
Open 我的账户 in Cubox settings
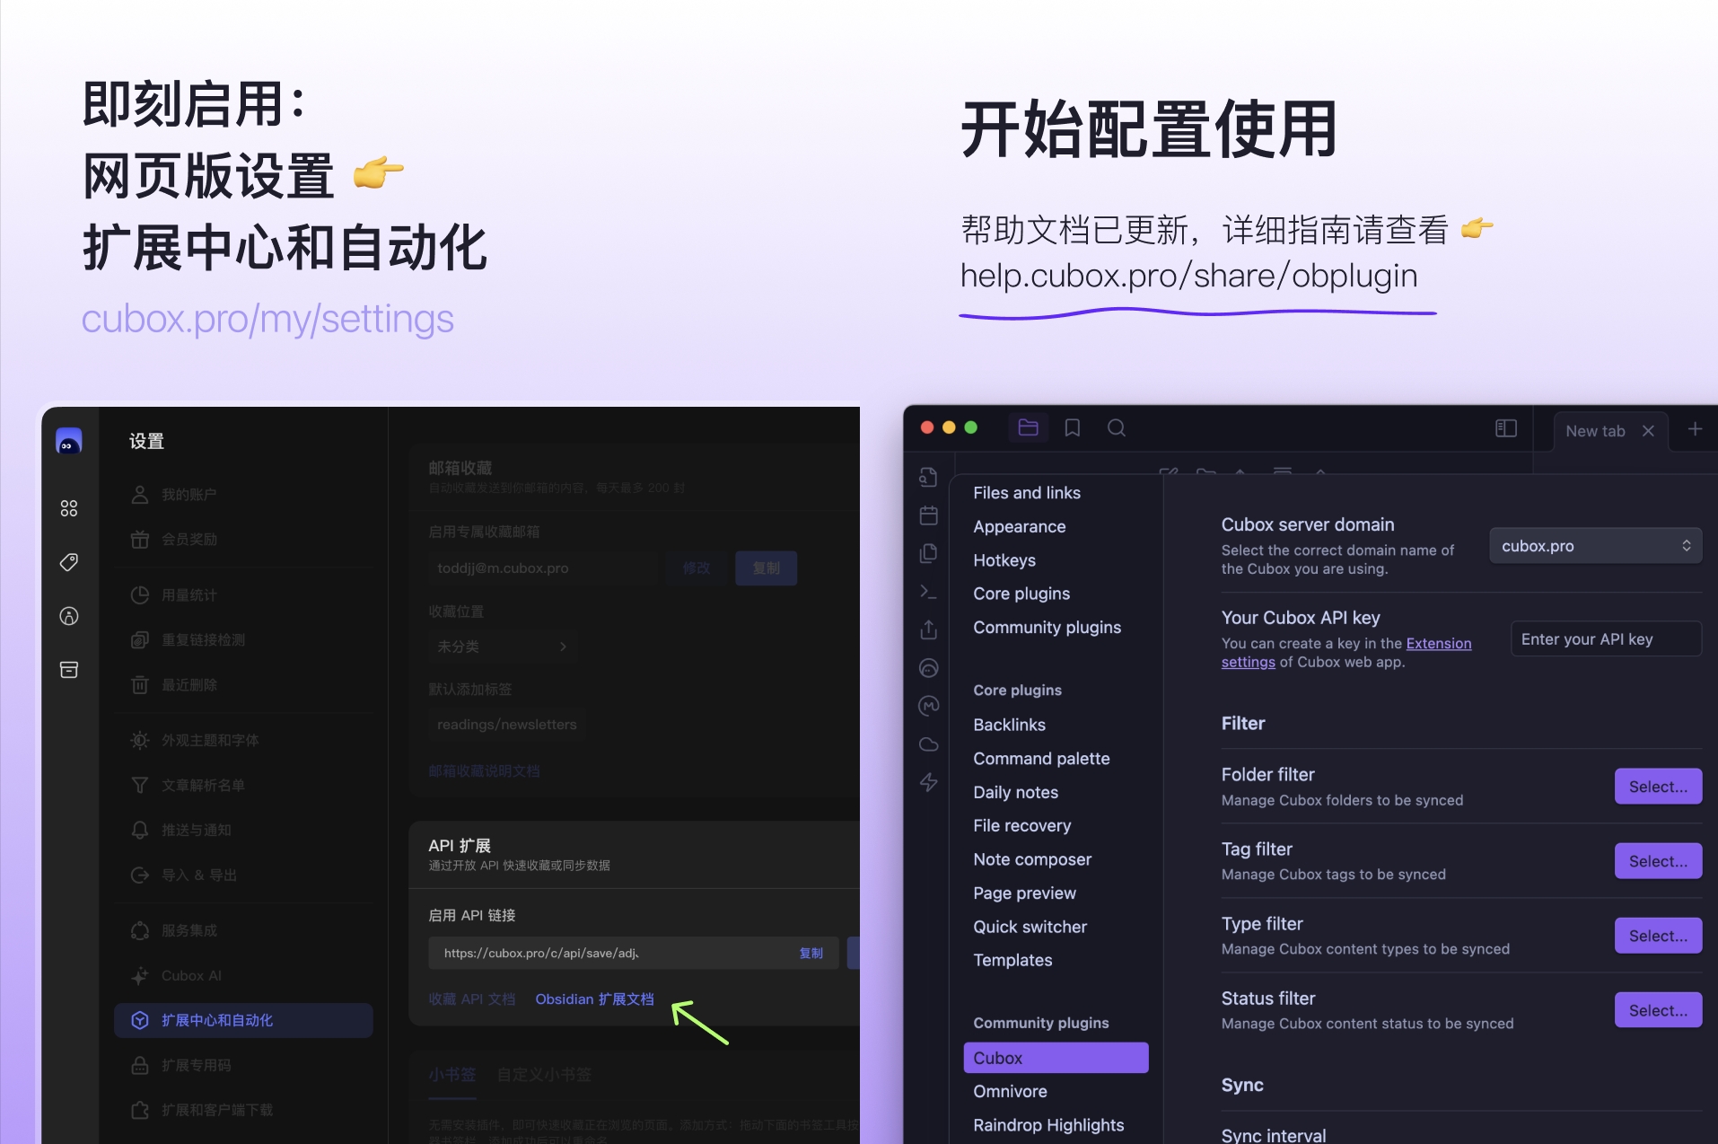(x=244, y=495)
